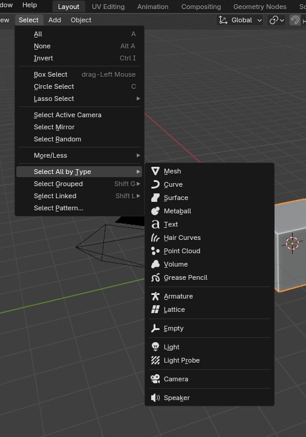Open the Global orientation dropdown

tap(240, 20)
